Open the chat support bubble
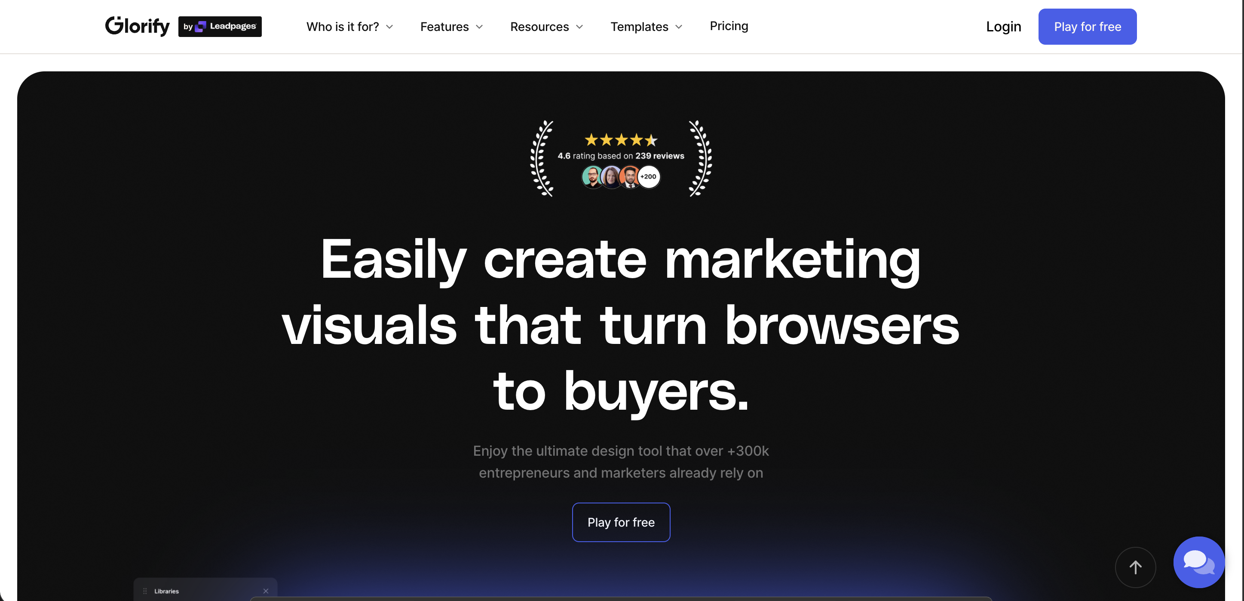This screenshot has width=1244, height=601. [x=1198, y=562]
